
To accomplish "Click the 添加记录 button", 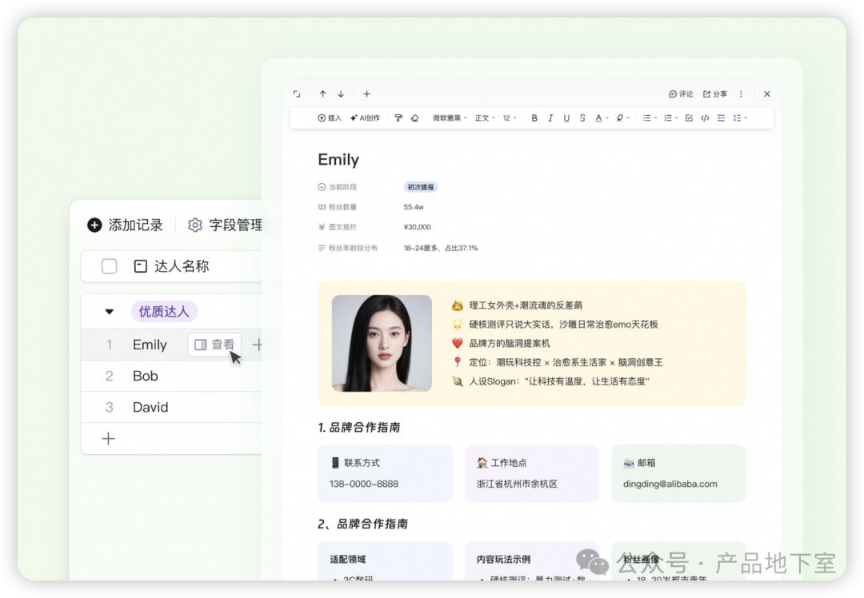I will [126, 225].
